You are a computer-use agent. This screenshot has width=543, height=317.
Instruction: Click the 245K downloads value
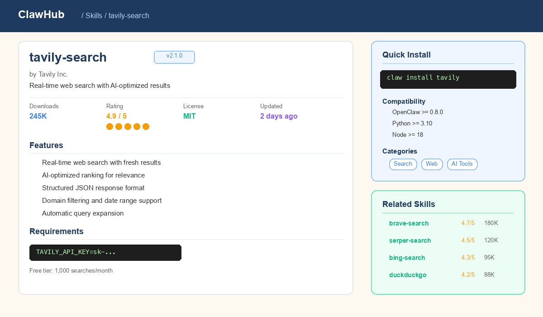38,116
